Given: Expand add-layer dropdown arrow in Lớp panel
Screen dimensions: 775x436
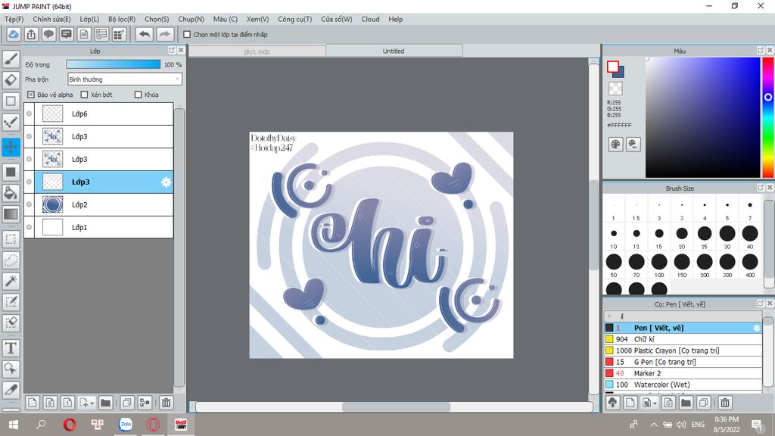Looking at the screenshot, I should click(92, 403).
